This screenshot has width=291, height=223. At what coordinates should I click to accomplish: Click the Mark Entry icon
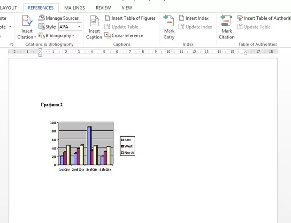(x=169, y=22)
